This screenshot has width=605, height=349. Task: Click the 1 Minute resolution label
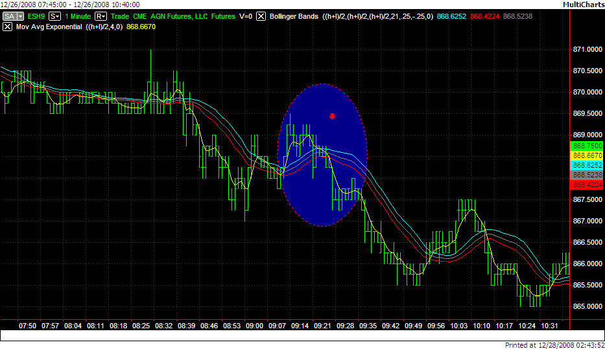point(78,17)
